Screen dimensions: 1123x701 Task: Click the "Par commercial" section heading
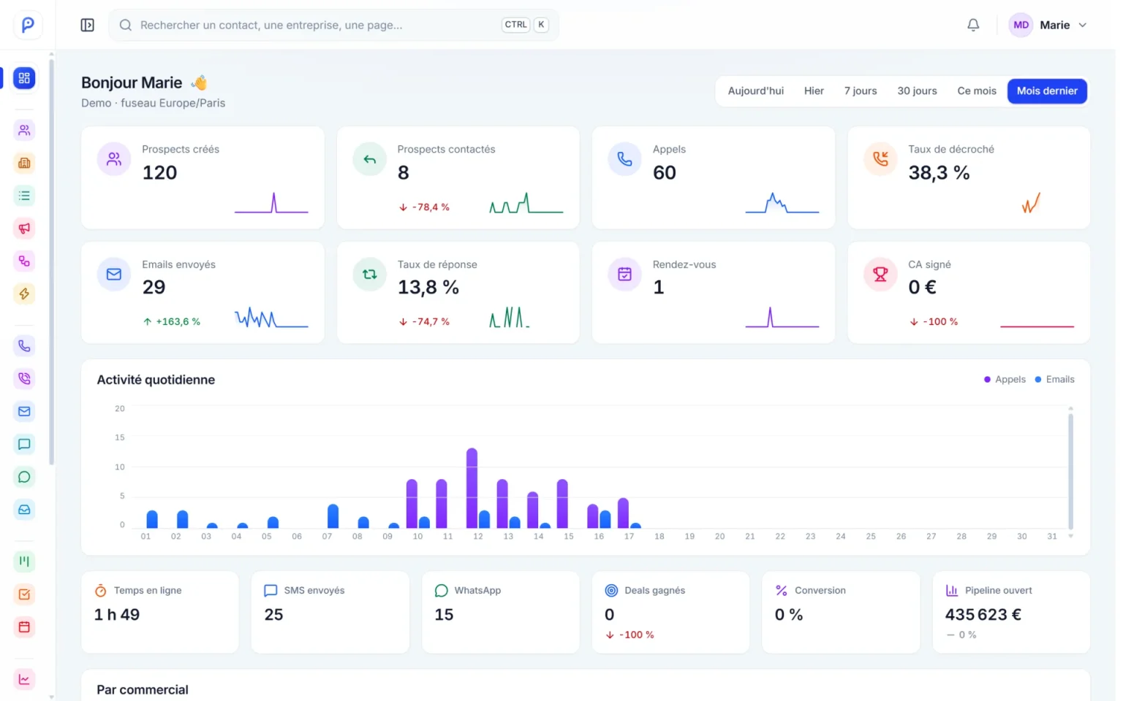click(143, 690)
